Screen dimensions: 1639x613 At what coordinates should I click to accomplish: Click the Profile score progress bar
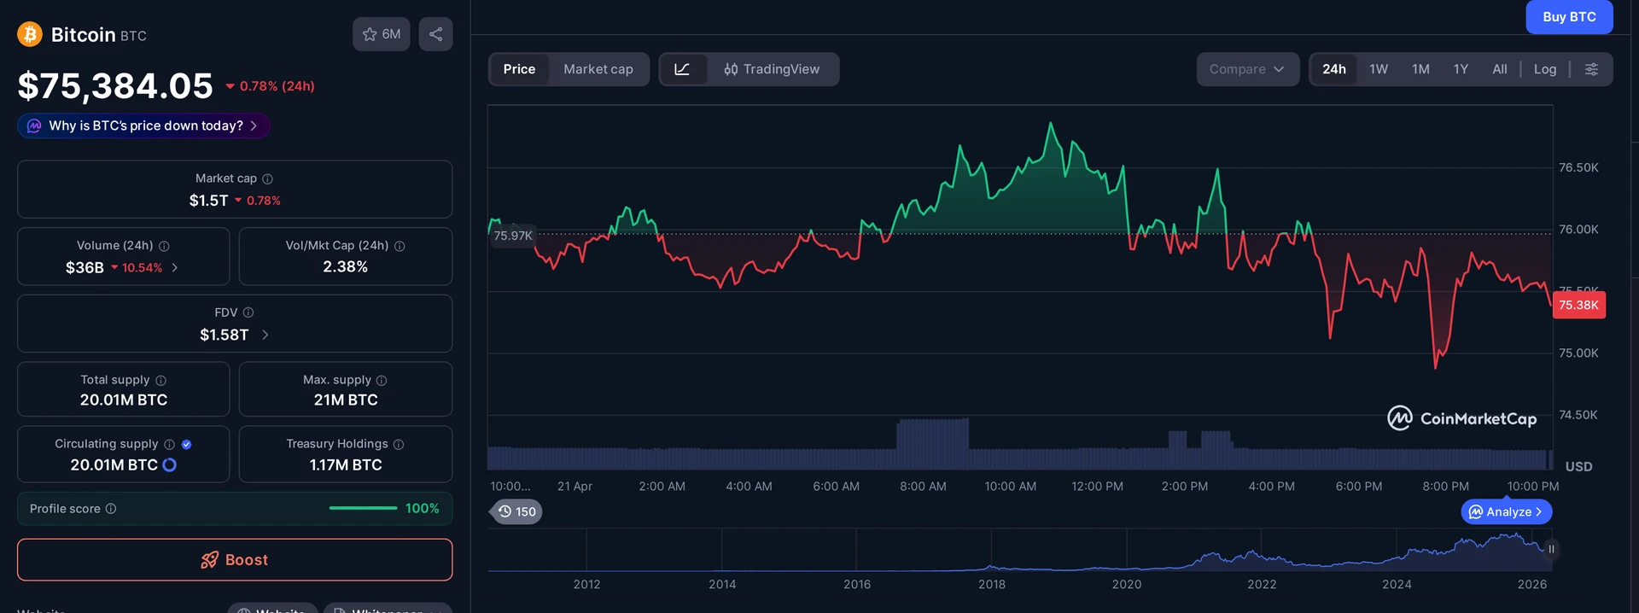point(363,508)
